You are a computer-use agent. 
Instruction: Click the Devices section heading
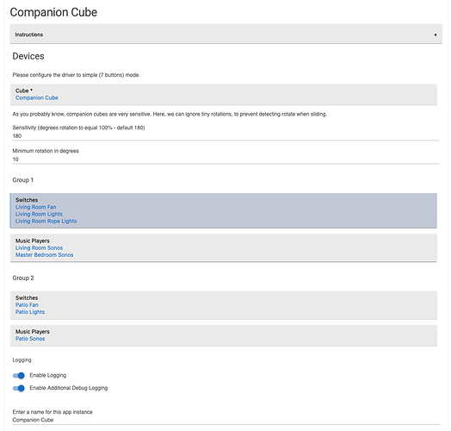pos(28,56)
